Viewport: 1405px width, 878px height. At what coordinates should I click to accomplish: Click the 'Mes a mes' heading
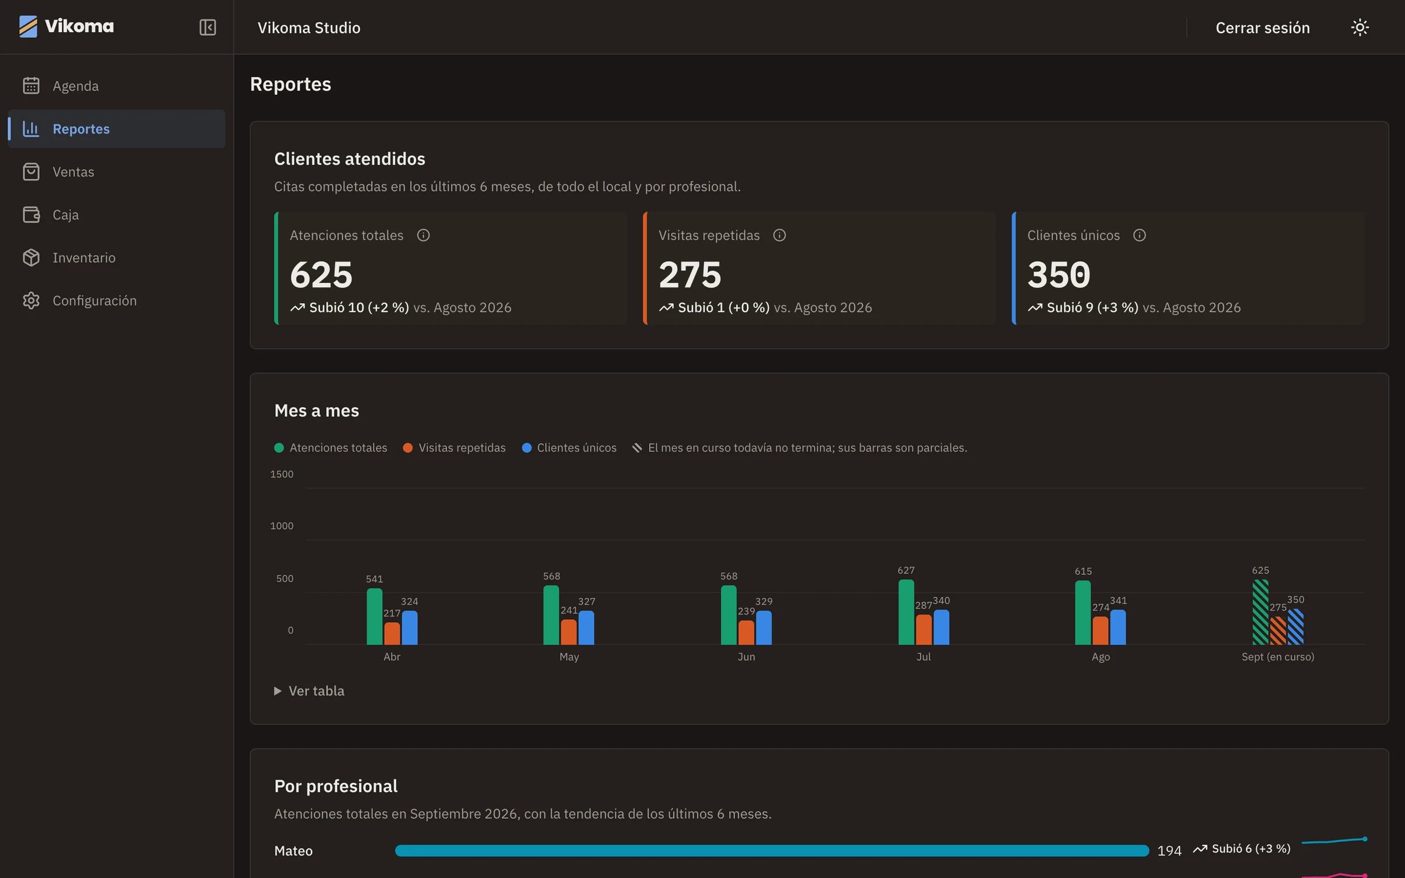tap(317, 410)
